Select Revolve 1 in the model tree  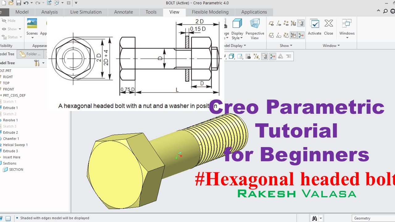point(10,120)
